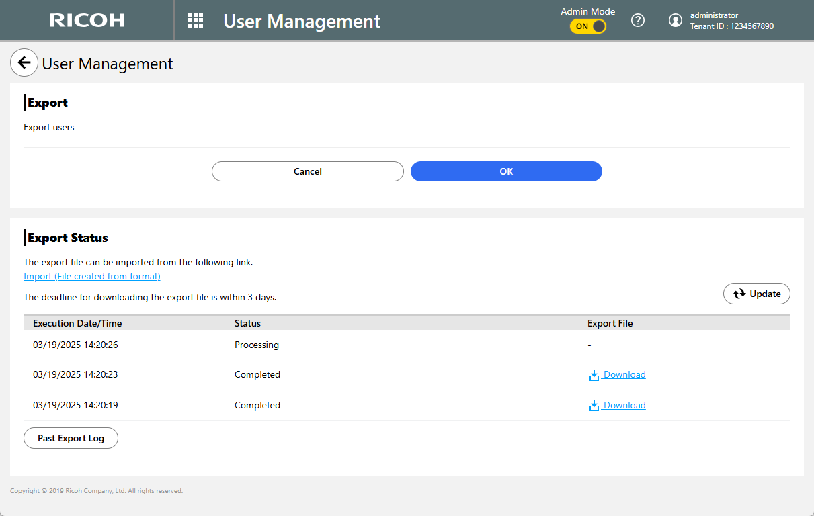Click the help question mark icon
The height and width of the screenshot is (516, 814).
point(638,20)
